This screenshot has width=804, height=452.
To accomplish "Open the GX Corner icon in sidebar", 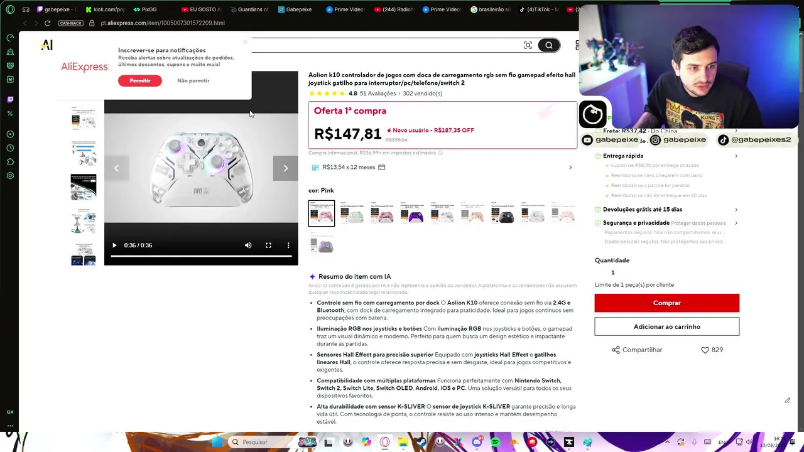I will pyautogui.click(x=10, y=412).
